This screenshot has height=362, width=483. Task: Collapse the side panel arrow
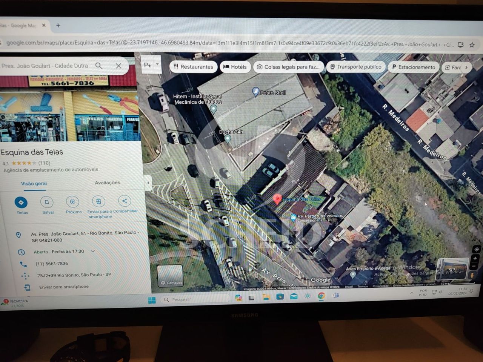[x=148, y=183]
